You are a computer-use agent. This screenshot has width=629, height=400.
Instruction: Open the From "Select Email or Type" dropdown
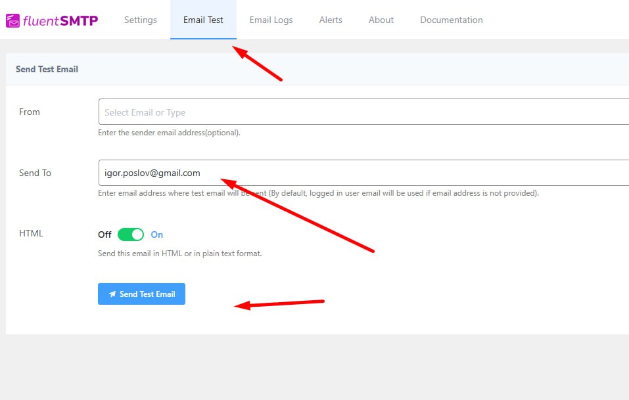363,112
